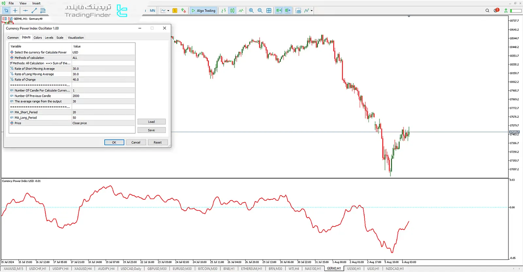Pick the trendline drawing tool

click(x=34, y=10)
